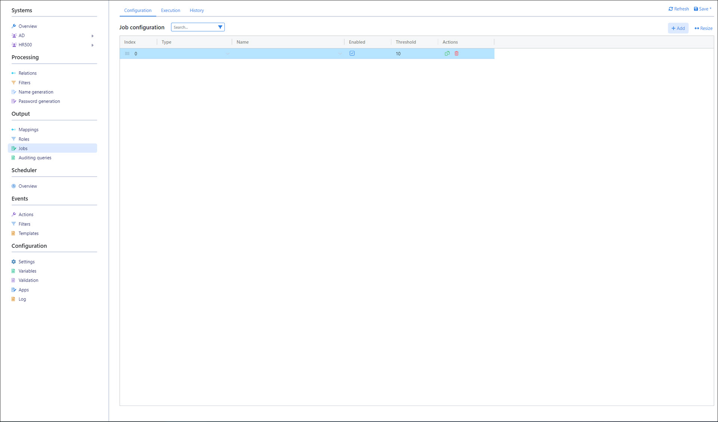The height and width of the screenshot is (422, 718).
Task: Expand the AD system arrow
Action: click(x=92, y=36)
